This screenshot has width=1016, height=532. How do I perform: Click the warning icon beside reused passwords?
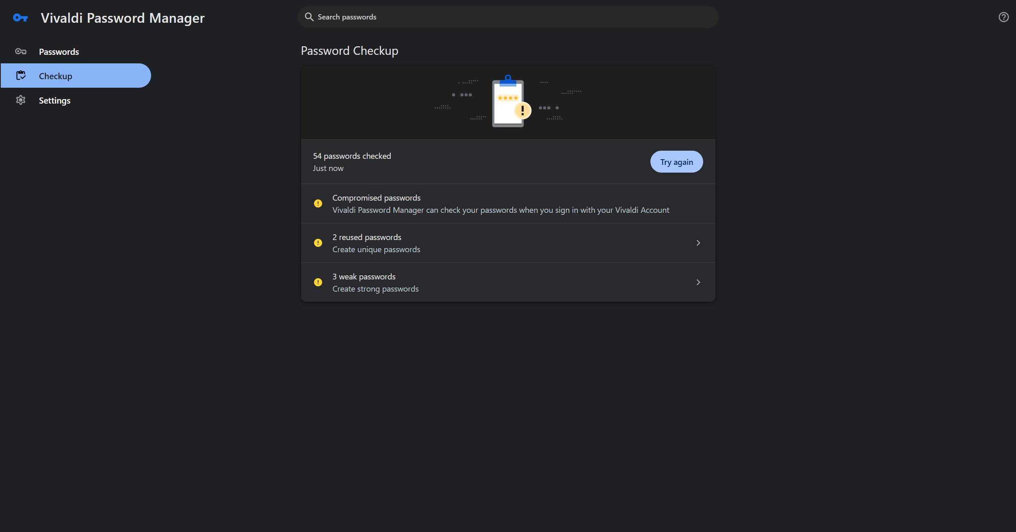[x=318, y=243]
